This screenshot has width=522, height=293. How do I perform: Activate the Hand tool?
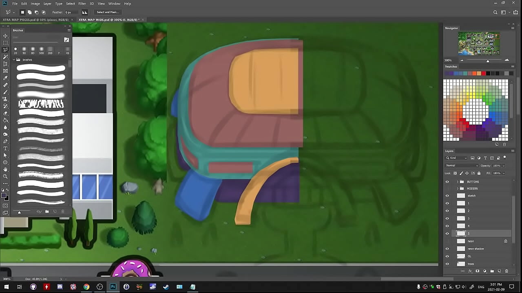tap(5, 169)
